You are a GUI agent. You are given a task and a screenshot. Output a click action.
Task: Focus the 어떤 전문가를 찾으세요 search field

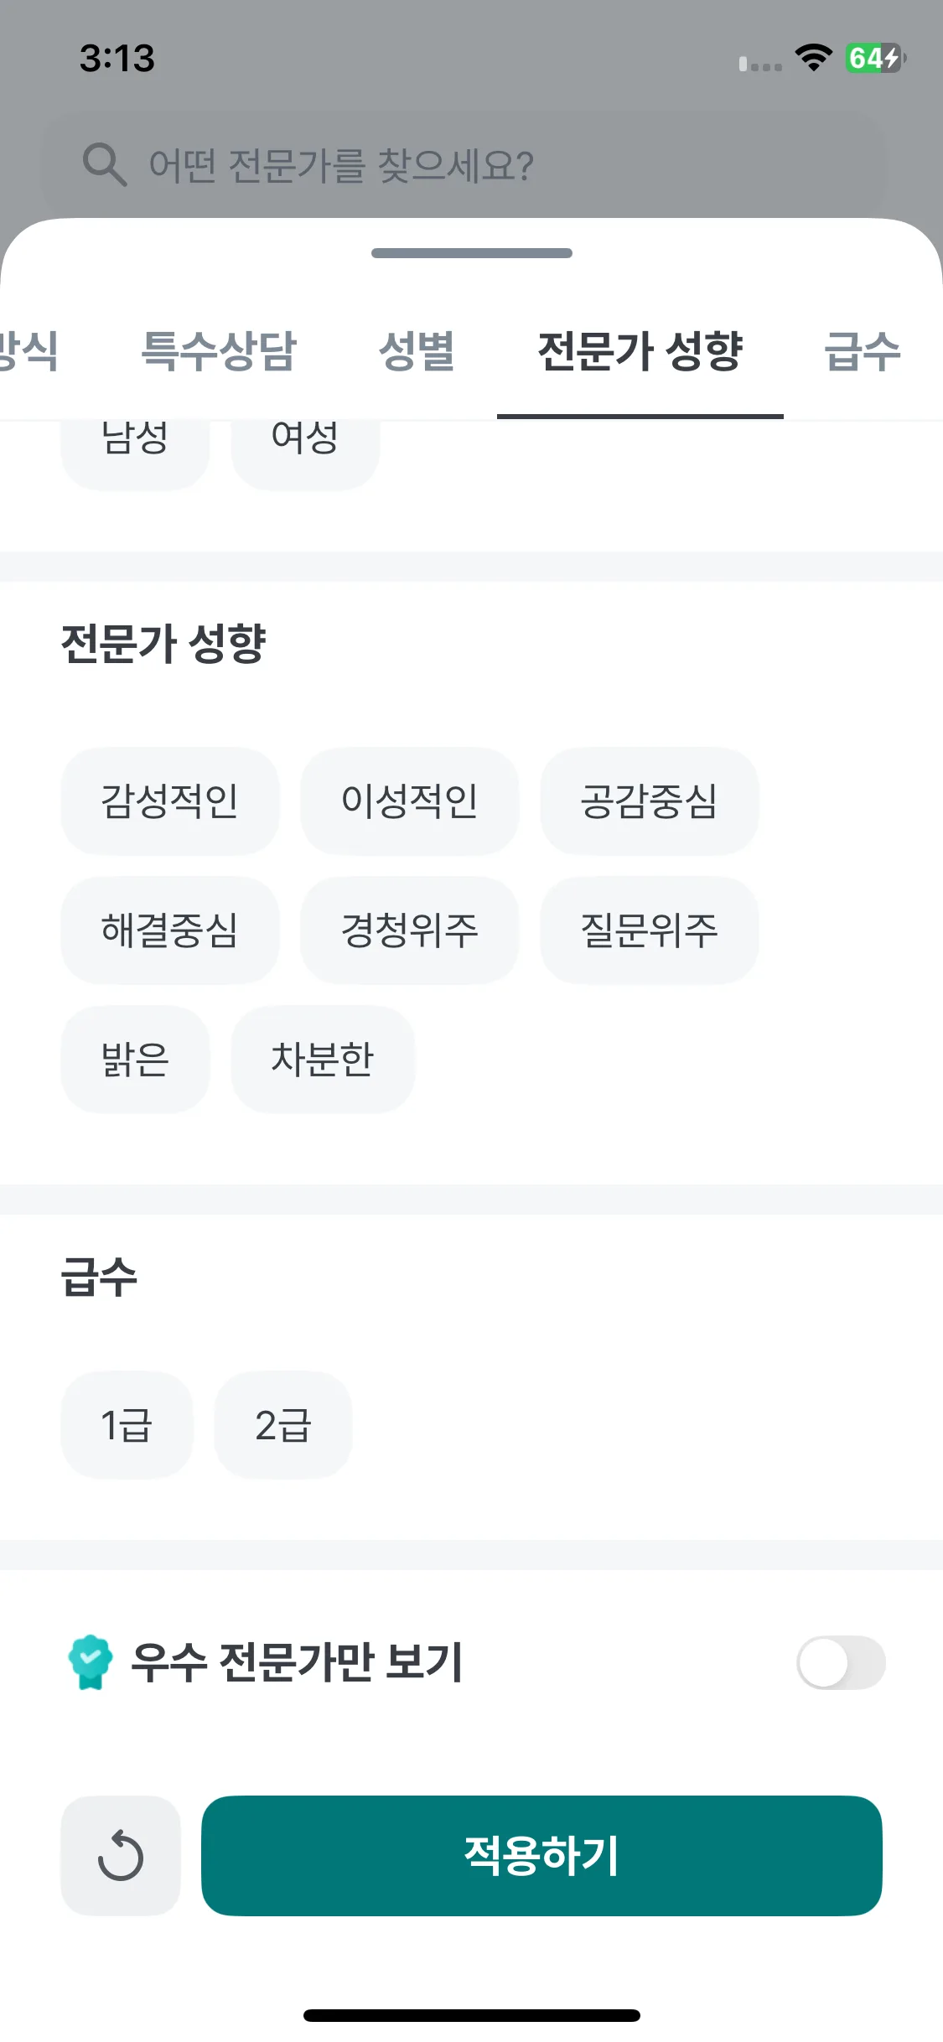click(464, 164)
